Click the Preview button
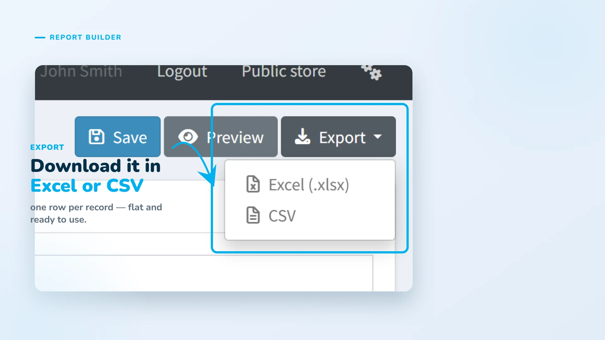 [x=221, y=137]
